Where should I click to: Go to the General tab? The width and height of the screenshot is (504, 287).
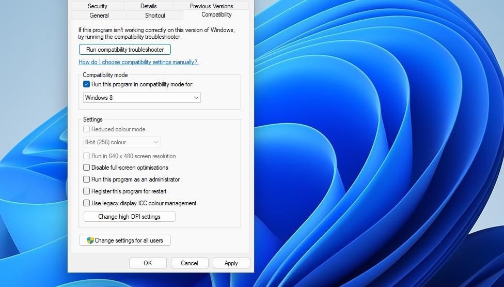[x=99, y=15]
